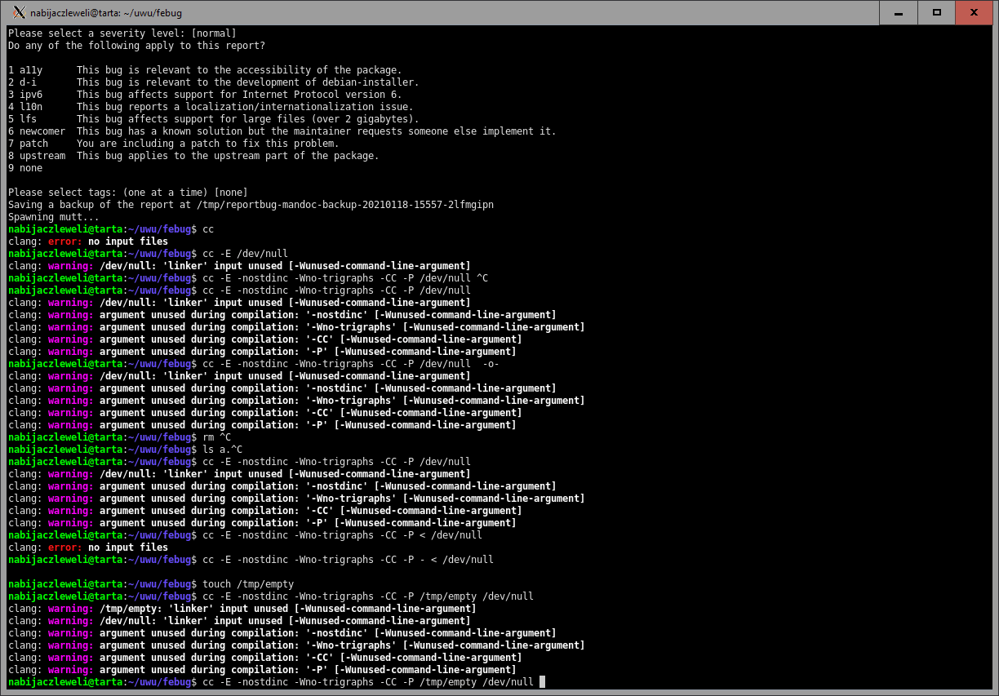Click the 'rm ^C' command line

[x=216, y=437]
